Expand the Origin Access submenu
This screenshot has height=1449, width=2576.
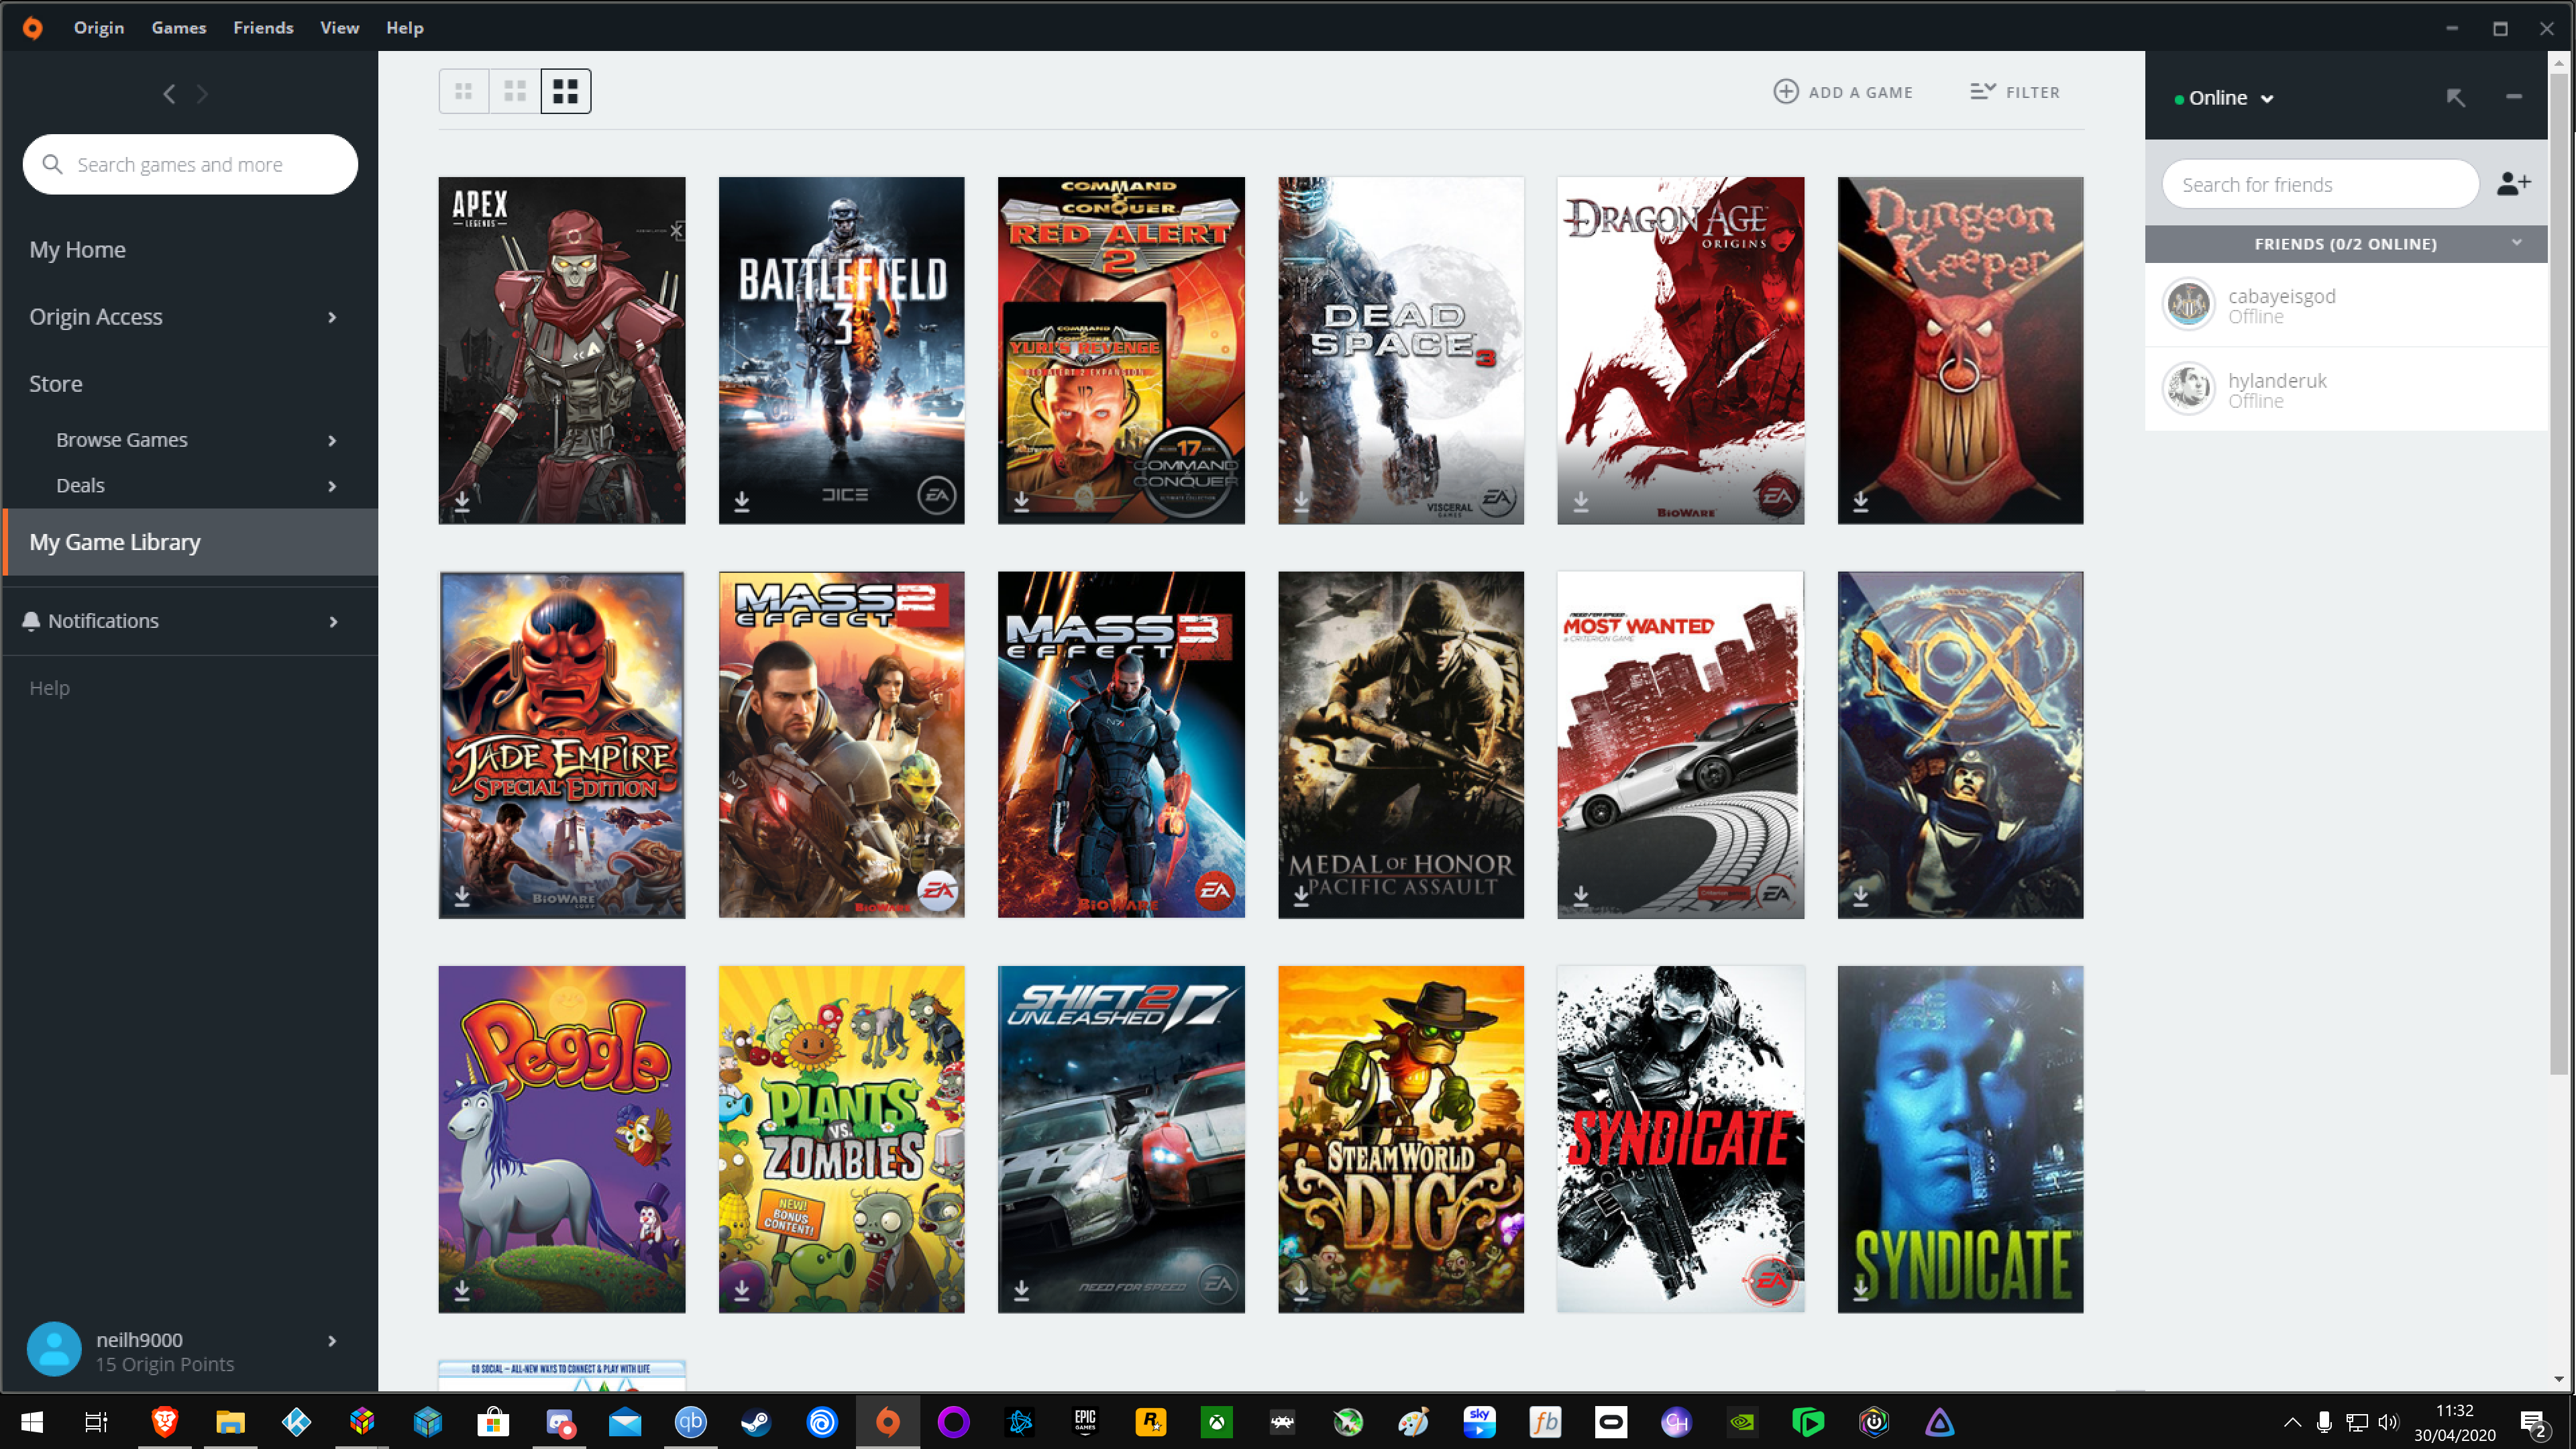[x=332, y=317]
